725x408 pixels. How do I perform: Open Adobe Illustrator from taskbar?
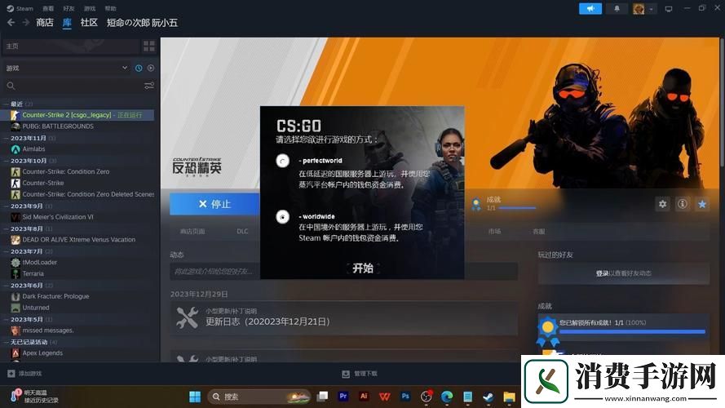364,397
